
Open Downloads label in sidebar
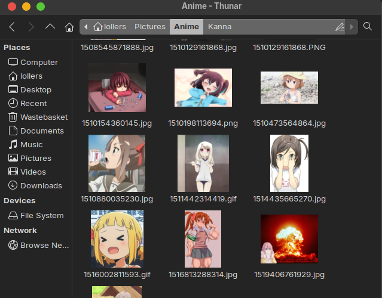[41, 185]
